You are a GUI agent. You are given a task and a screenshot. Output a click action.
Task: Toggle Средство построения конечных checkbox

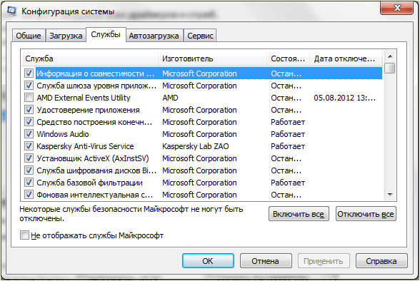click(x=29, y=122)
